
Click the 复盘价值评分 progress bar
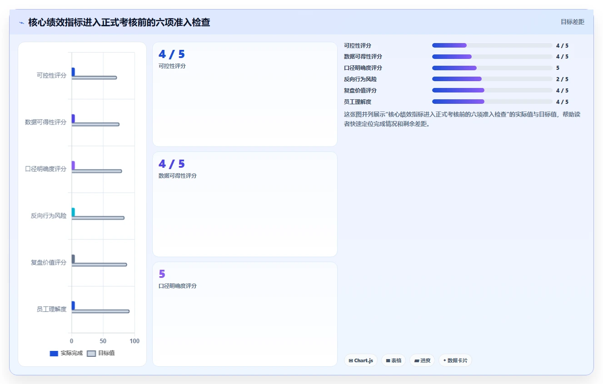(x=492, y=90)
